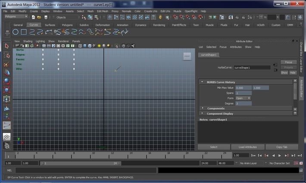Activate the Paint Selection tool
This screenshot has width=306, height=183.
(6, 64)
